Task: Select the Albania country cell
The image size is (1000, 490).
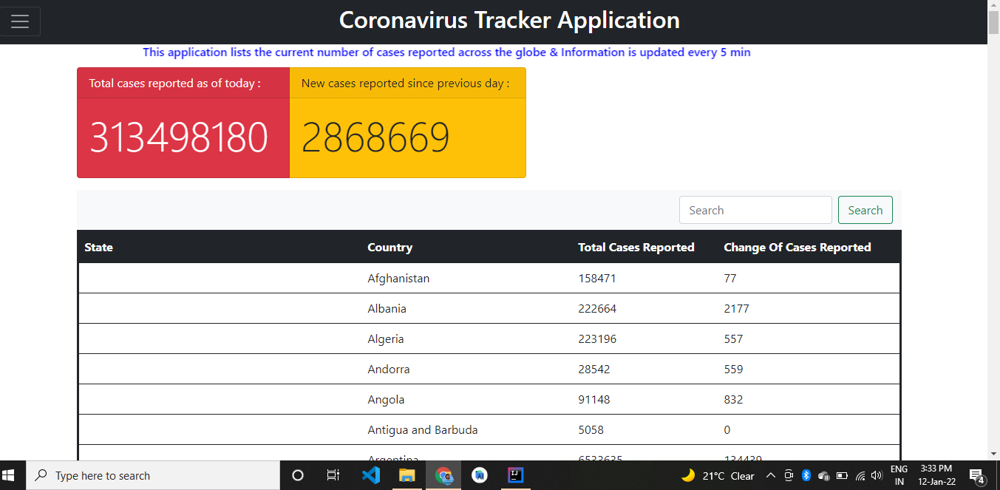Action: pyautogui.click(x=387, y=309)
